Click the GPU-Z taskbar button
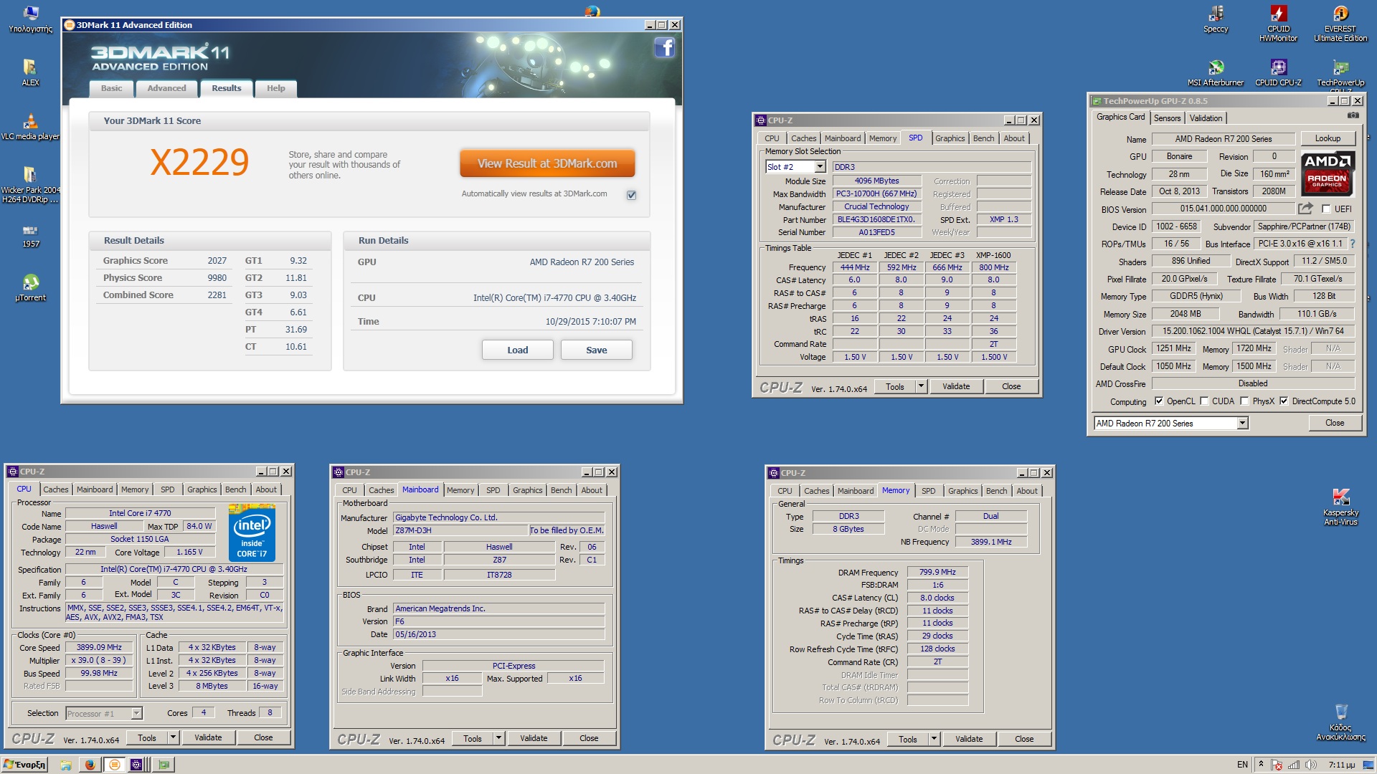The width and height of the screenshot is (1377, 774). click(x=164, y=765)
